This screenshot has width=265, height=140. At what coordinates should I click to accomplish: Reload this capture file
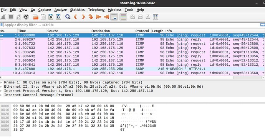point(58,17)
